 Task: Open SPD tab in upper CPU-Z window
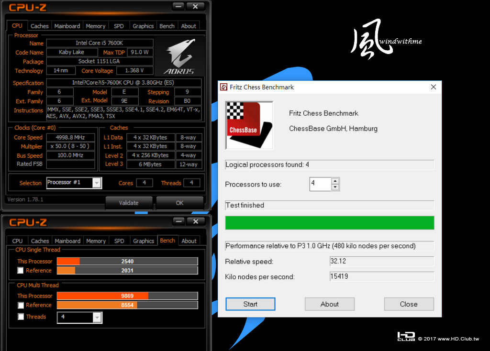(x=119, y=26)
